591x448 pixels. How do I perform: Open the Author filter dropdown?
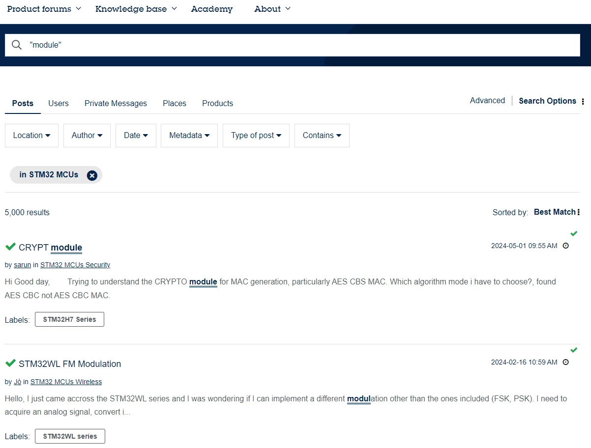coord(87,136)
